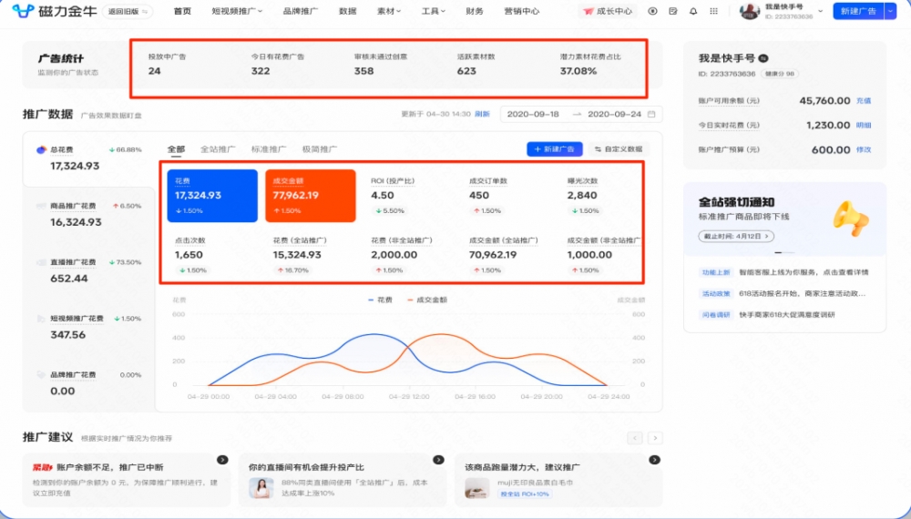The image size is (911, 519).
Task: Toggle the 花费 legend in chart
Action: [x=381, y=300]
